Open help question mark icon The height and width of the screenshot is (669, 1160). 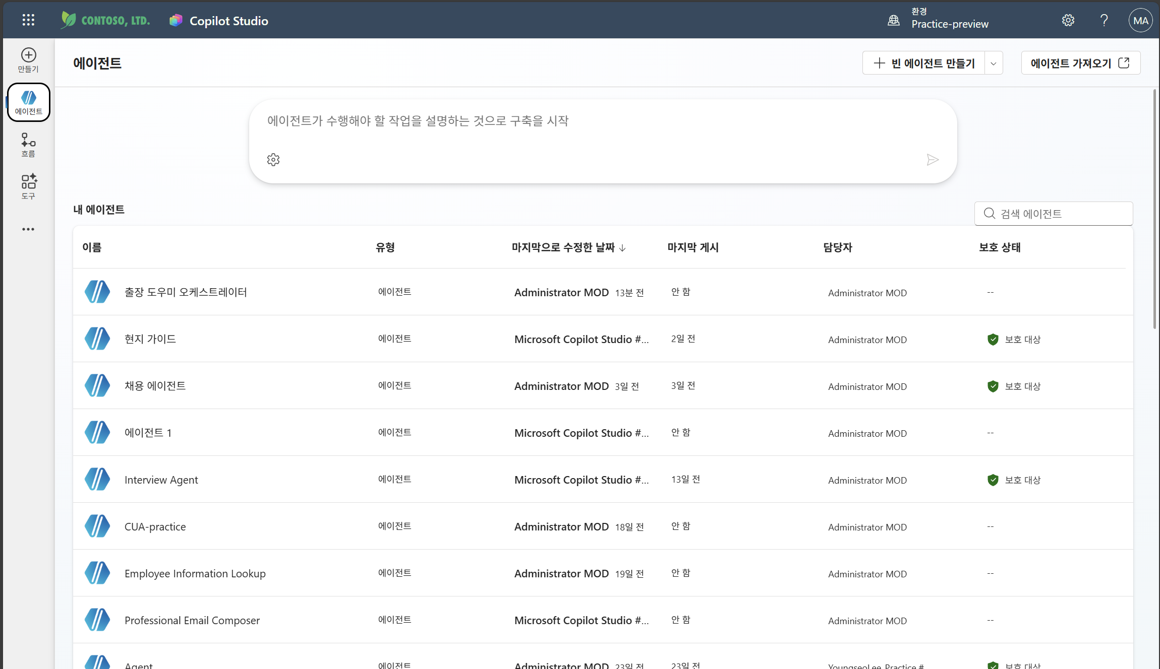pyautogui.click(x=1104, y=20)
